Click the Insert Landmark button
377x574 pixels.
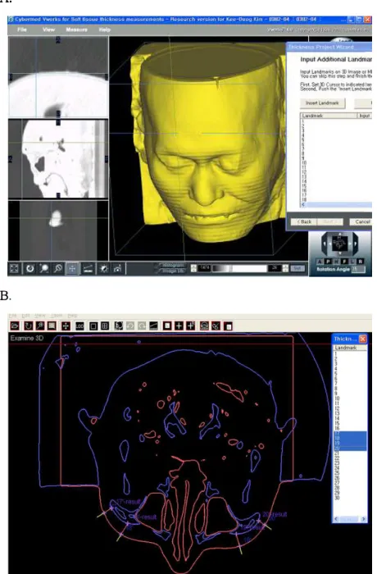coord(322,103)
